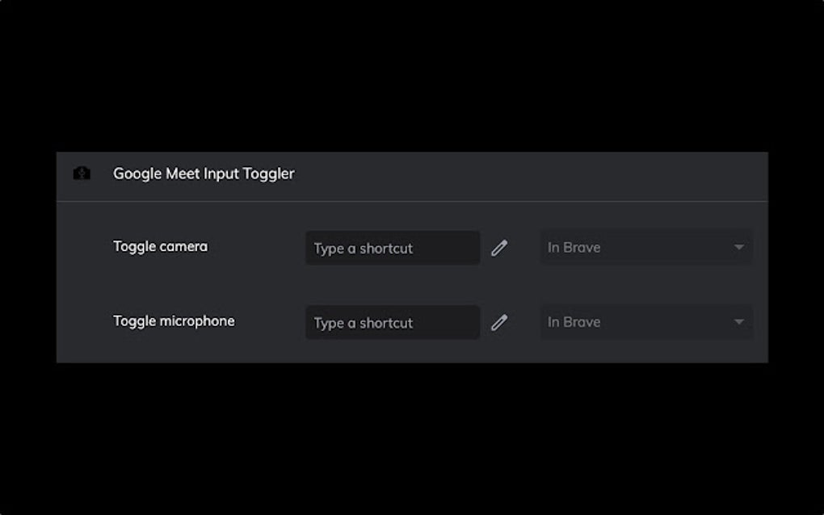Click the edit icon next to the camera shortcut field
824x515 pixels.
tap(500, 248)
